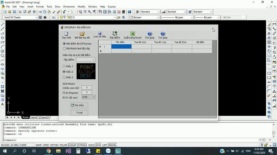Open Visual Studio from taskbar
The width and height of the screenshot is (277, 155).
point(68,151)
